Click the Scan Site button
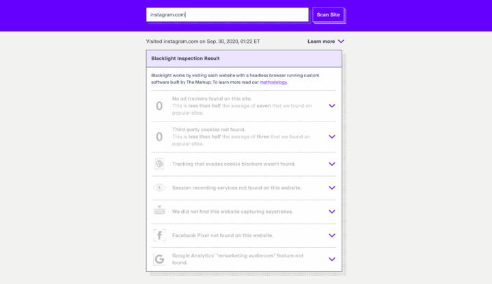 pyautogui.click(x=328, y=15)
